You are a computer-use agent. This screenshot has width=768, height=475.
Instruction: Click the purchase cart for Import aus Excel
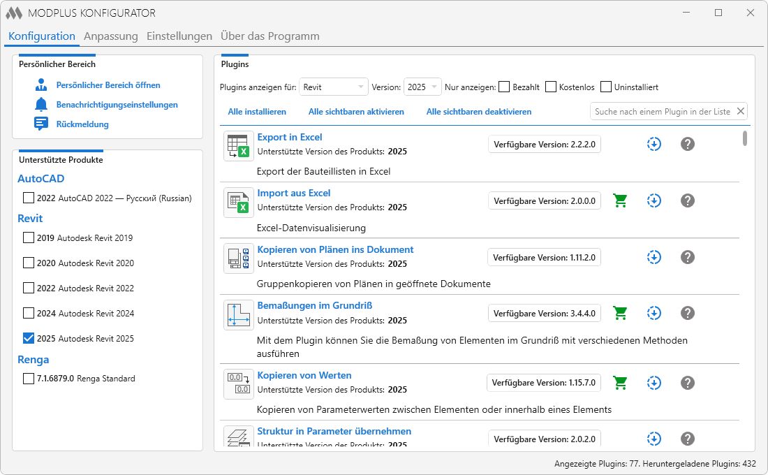620,200
